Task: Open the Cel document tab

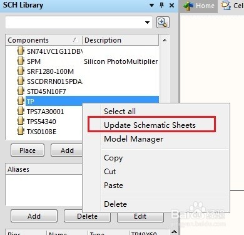Action: click(231, 6)
